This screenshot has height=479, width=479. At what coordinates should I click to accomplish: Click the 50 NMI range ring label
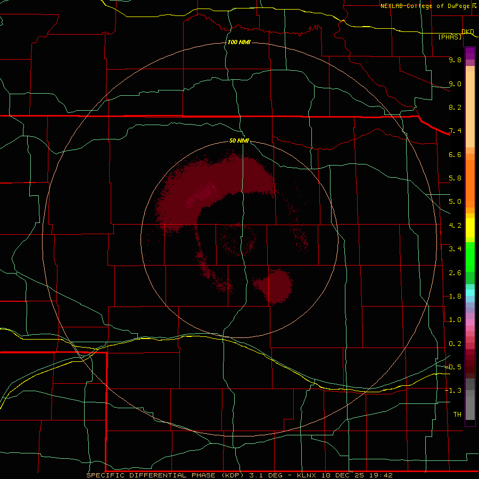(x=239, y=141)
